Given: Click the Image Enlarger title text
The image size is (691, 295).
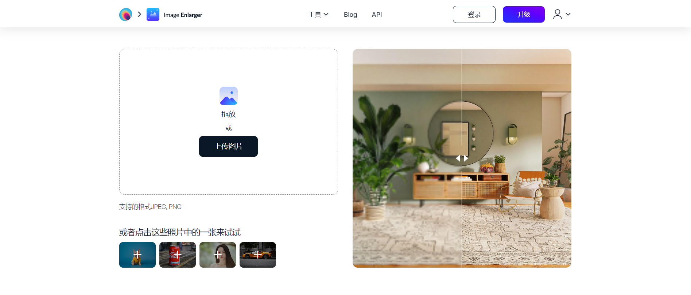Looking at the screenshot, I should pyautogui.click(x=183, y=15).
